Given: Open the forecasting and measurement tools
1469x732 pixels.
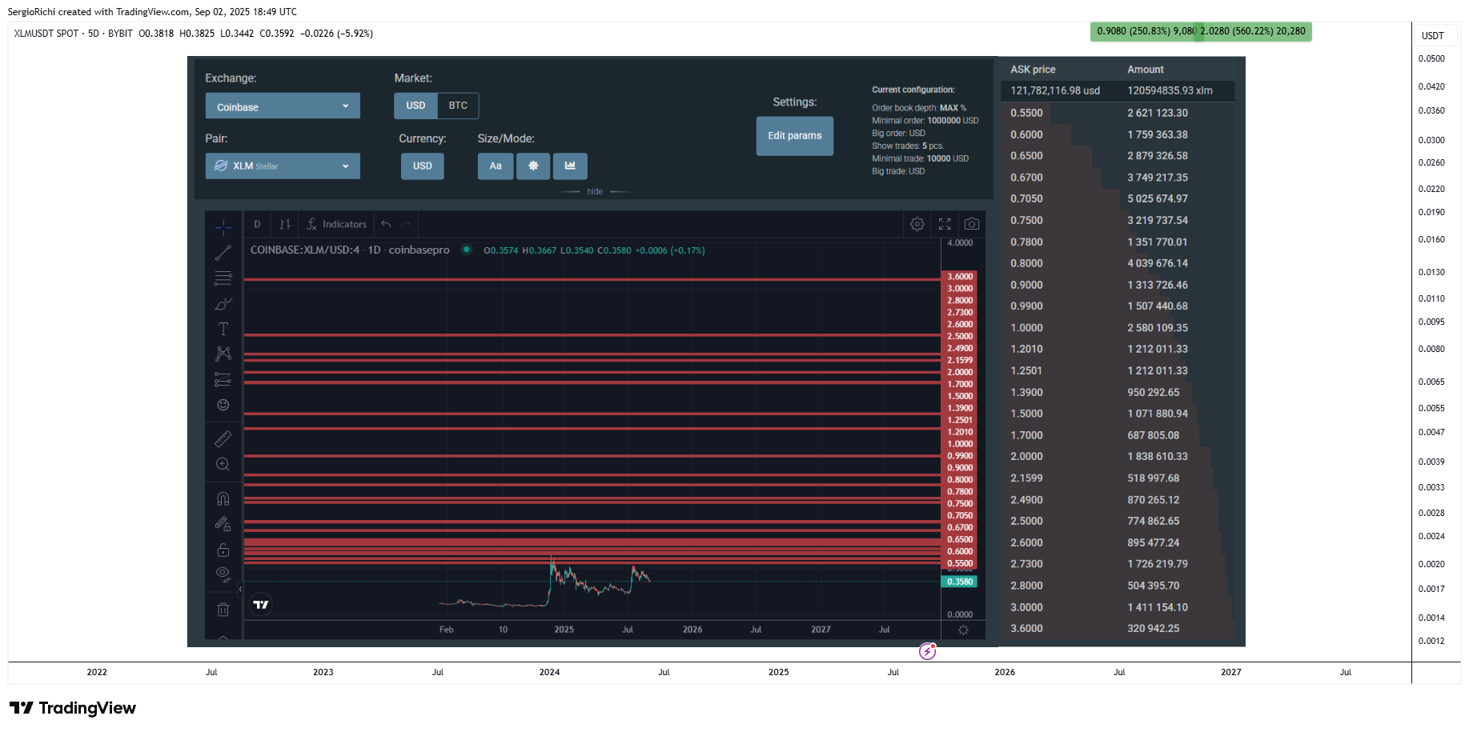Looking at the screenshot, I should 223,379.
